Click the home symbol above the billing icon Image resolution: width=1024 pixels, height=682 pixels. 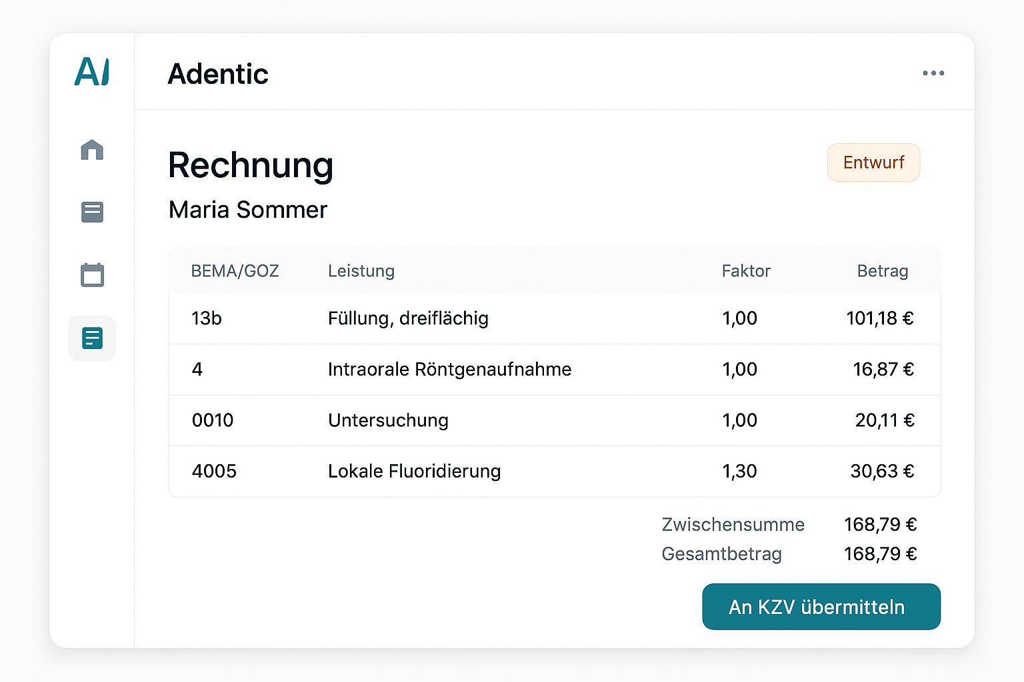(x=92, y=151)
